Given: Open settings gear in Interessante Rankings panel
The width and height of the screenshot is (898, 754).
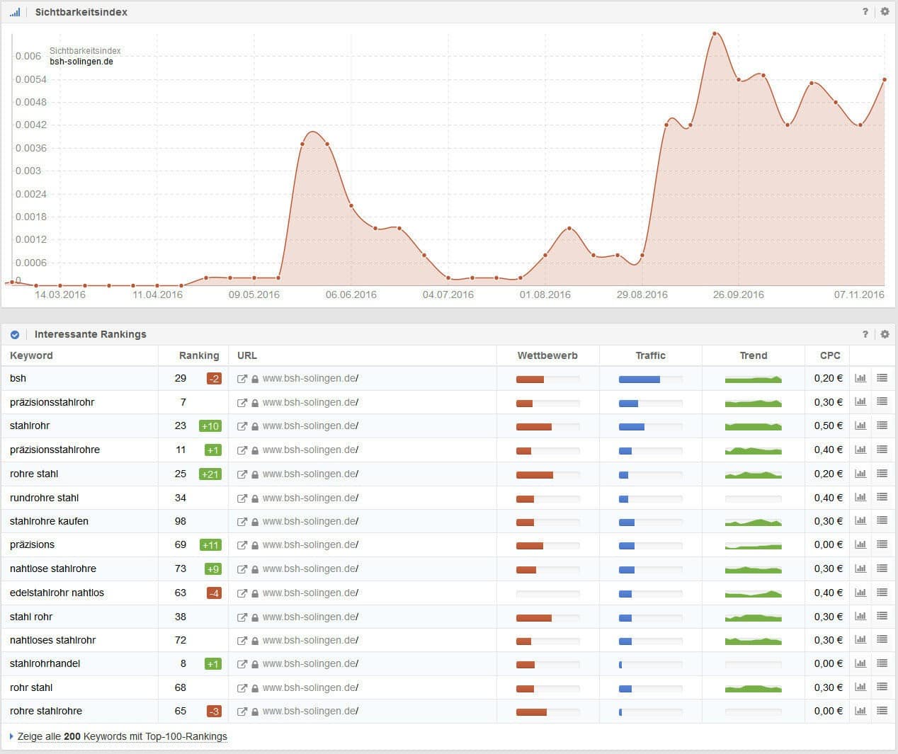Looking at the screenshot, I should [885, 334].
